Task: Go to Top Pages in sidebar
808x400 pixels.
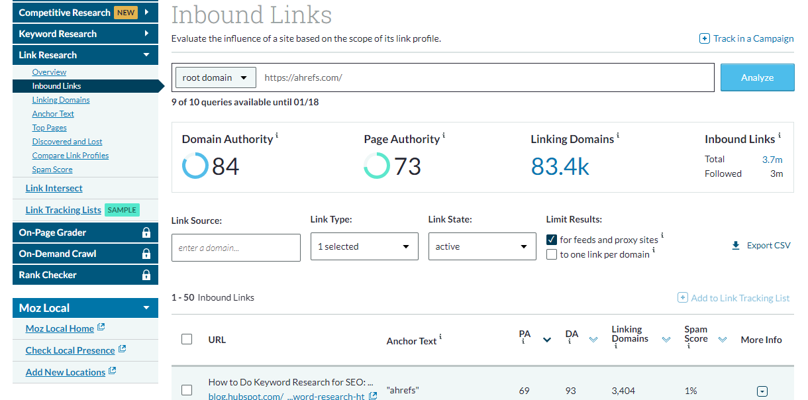Action: (x=49, y=128)
